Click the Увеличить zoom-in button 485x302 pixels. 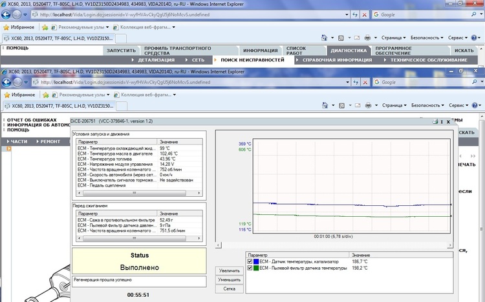point(229,271)
